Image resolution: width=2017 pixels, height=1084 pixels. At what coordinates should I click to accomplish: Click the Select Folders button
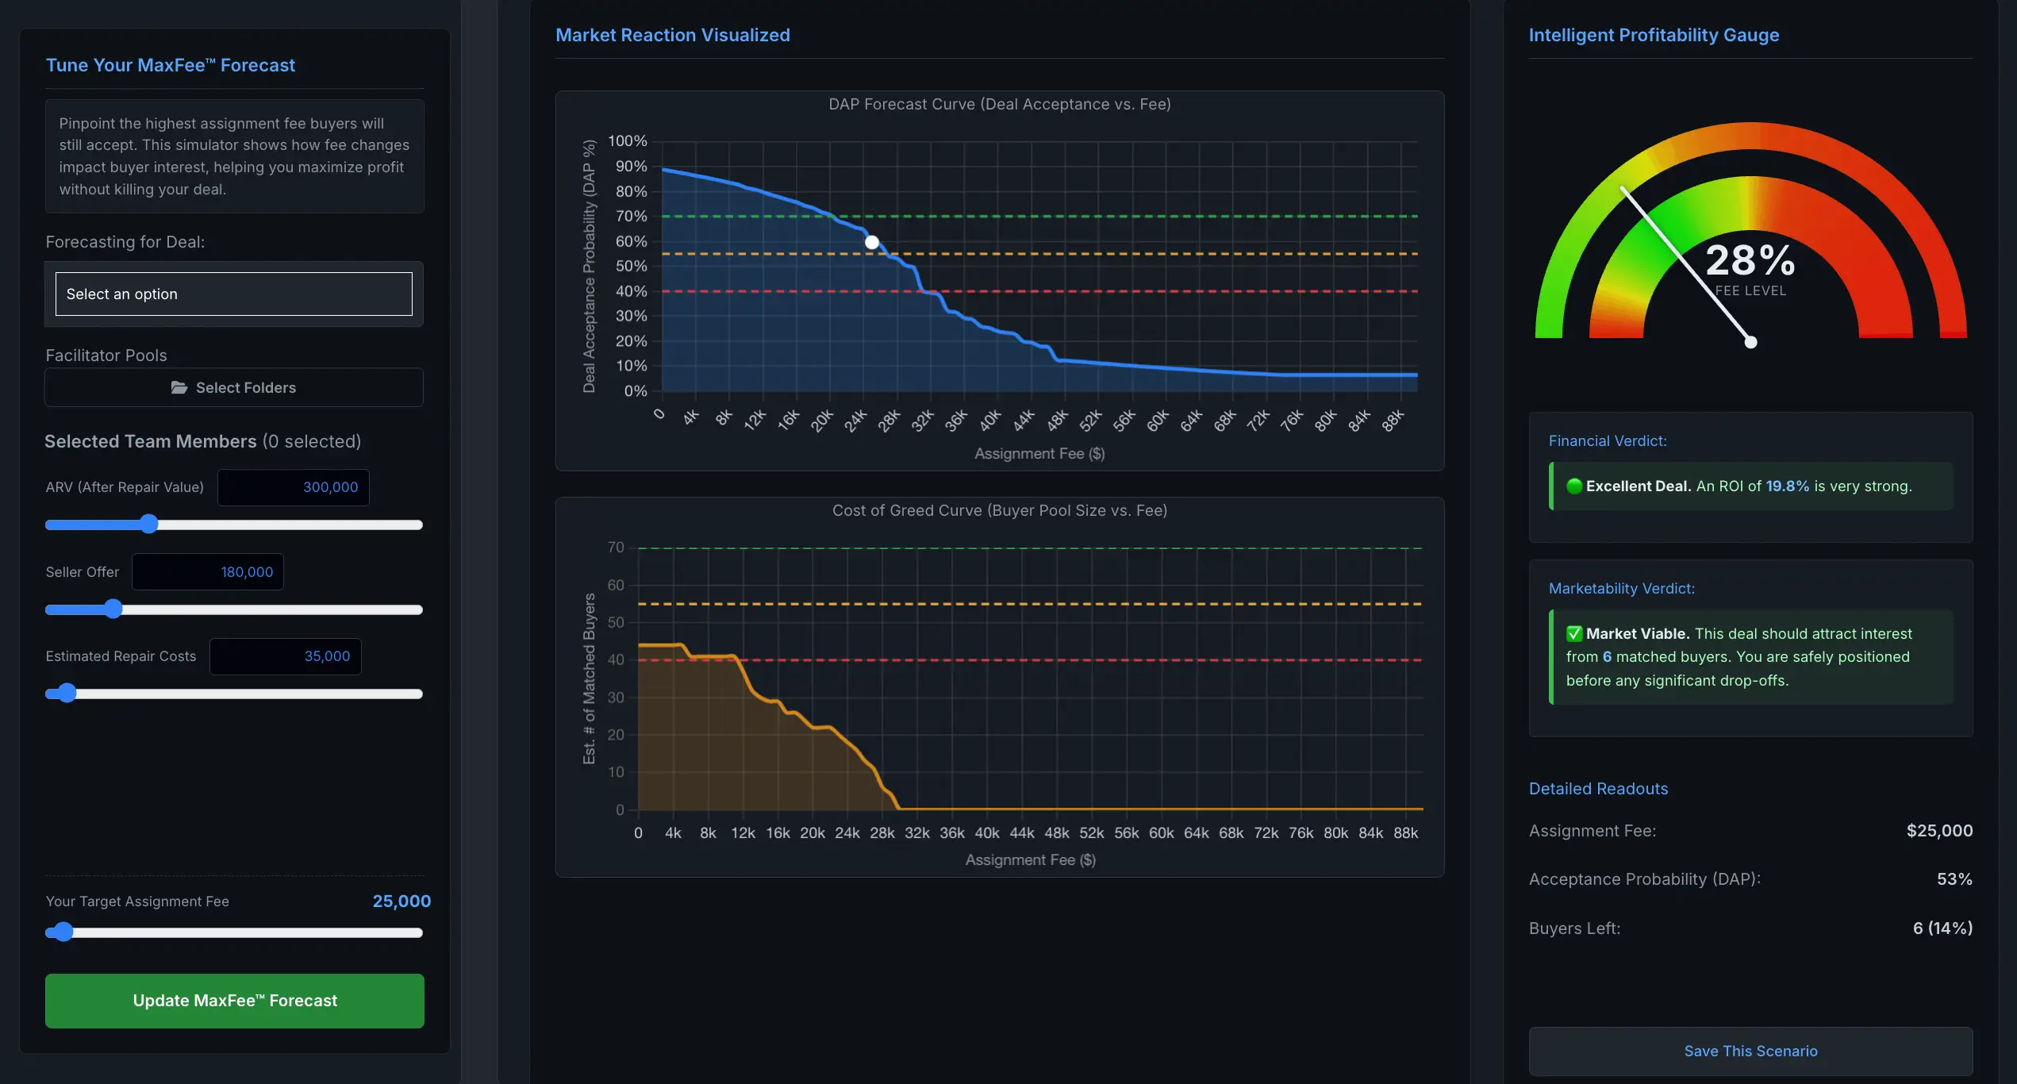click(x=234, y=387)
